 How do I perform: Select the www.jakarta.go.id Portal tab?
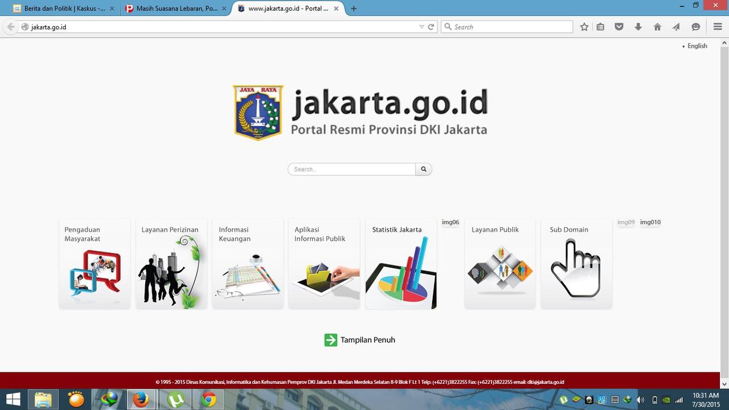[288, 9]
